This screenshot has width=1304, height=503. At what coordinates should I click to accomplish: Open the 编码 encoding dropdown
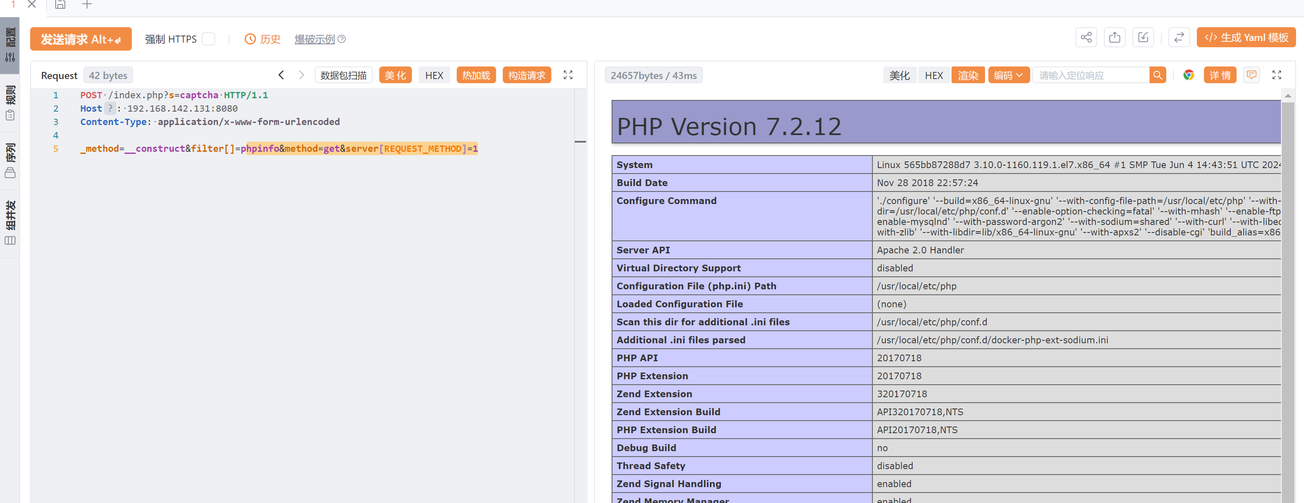tap(1008, 75)
